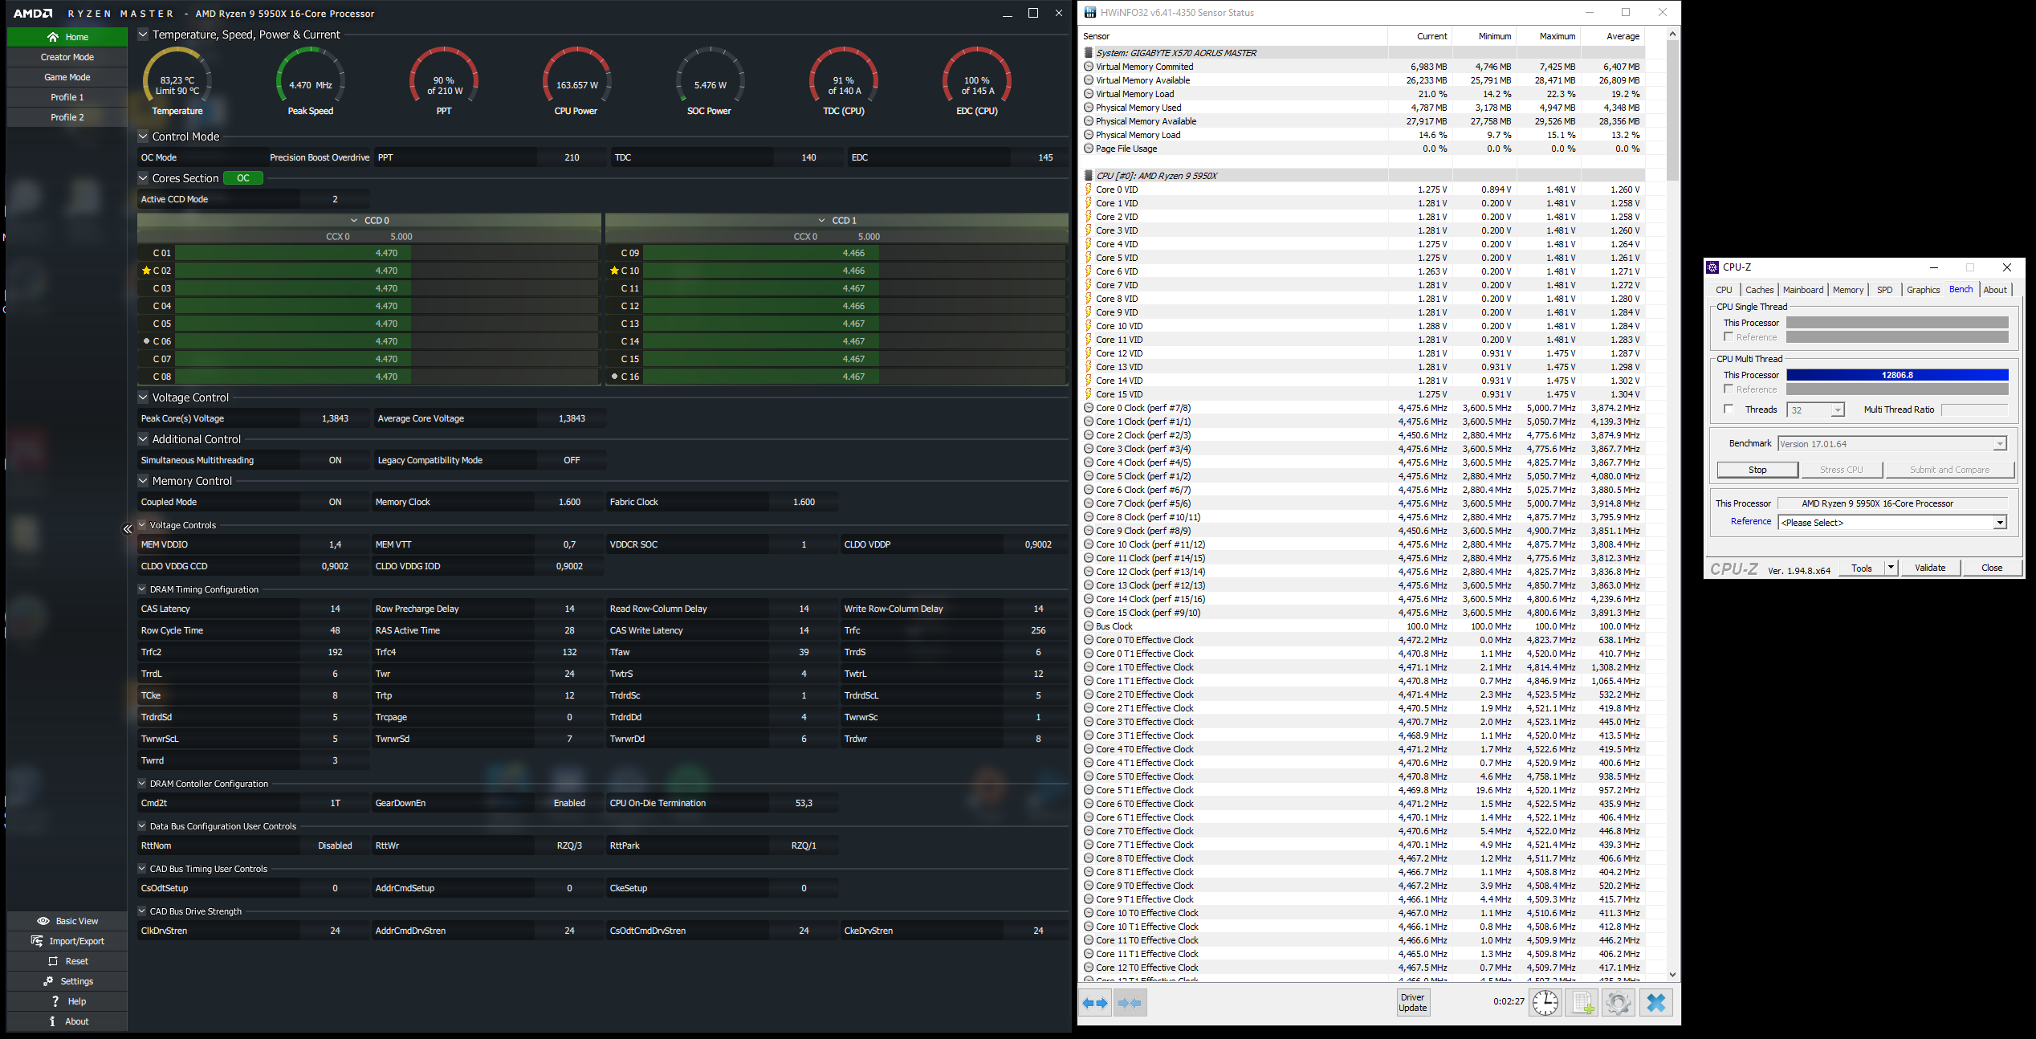Image resolution: width=2036 pixels, height=1039 pixels.
Task: Collapse Control Mode section
Action: [143, 136]
